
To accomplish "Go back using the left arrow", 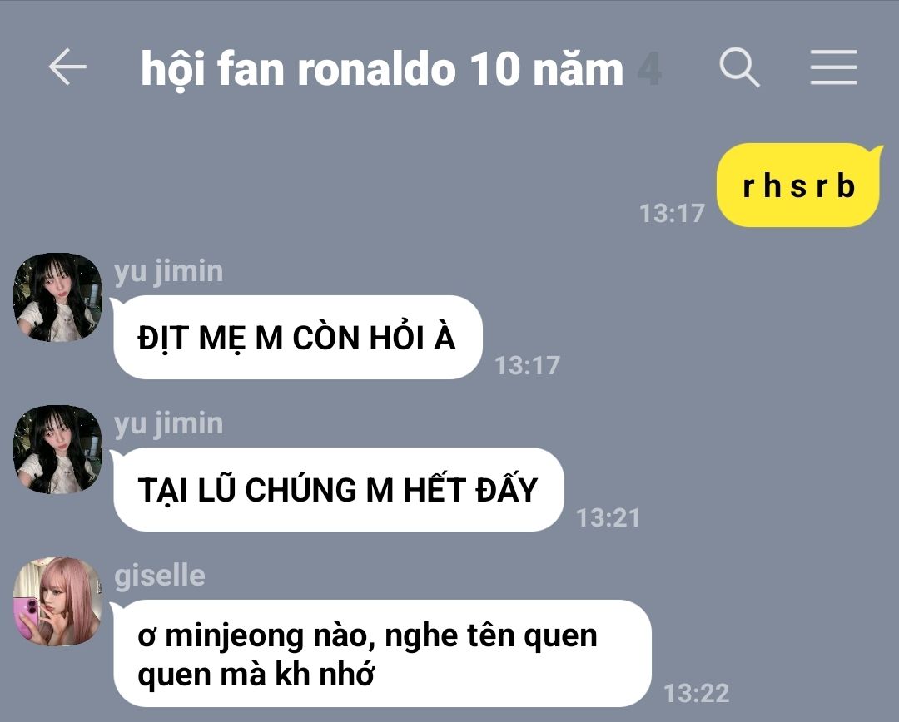I will [x=67, y=67].
